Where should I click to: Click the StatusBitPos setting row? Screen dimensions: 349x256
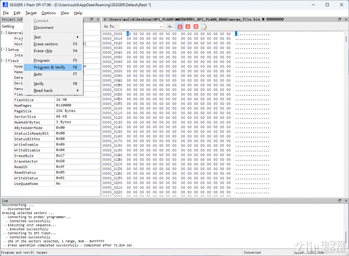click(56, 139)
